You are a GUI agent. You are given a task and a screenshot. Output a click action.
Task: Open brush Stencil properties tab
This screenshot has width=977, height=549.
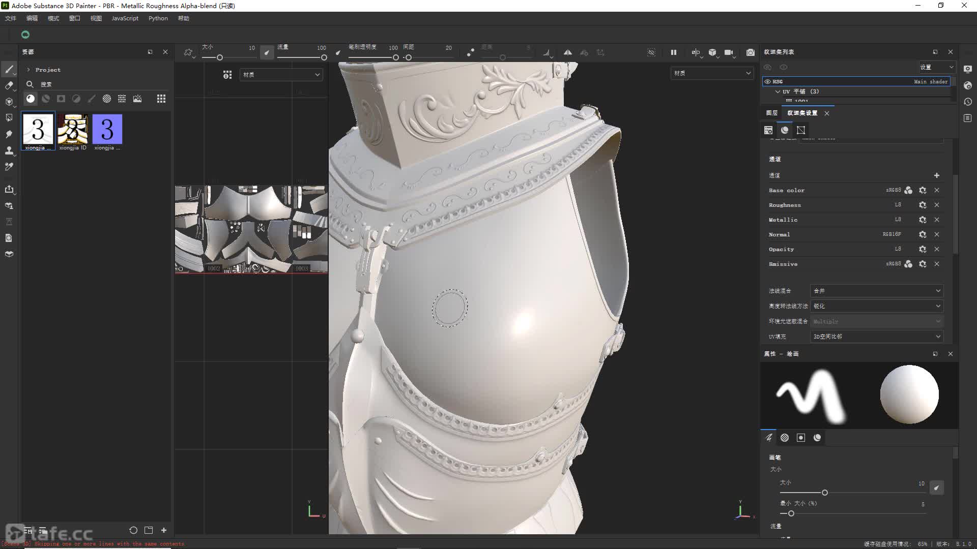pyautogui.click(x=801, y=438)
